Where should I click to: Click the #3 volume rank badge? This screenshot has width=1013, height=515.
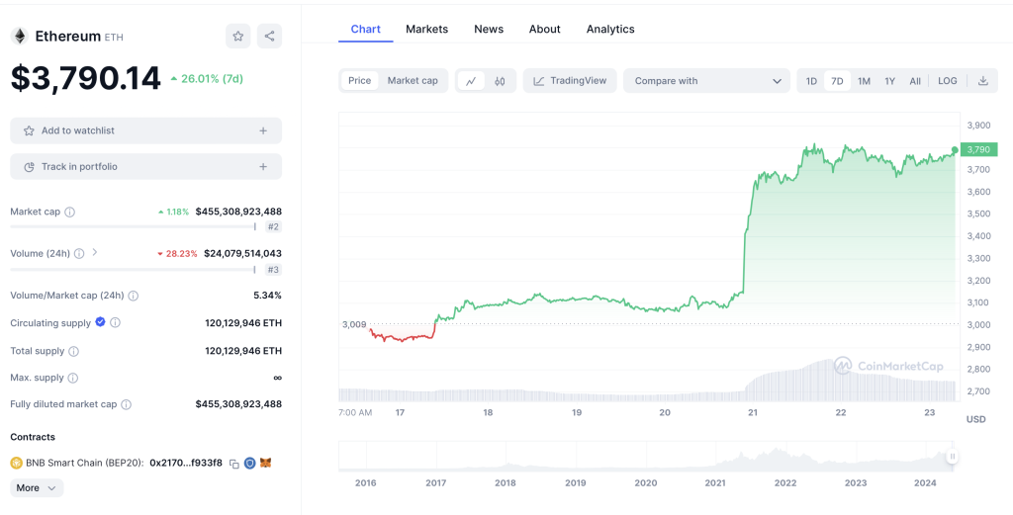coord(273,270)
